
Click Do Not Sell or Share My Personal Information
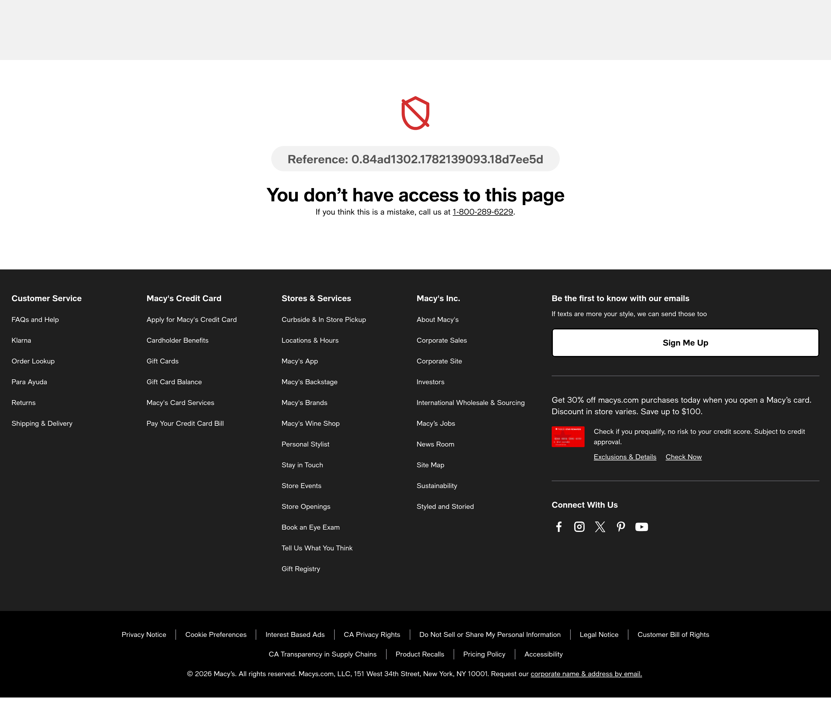pos(490,634)
